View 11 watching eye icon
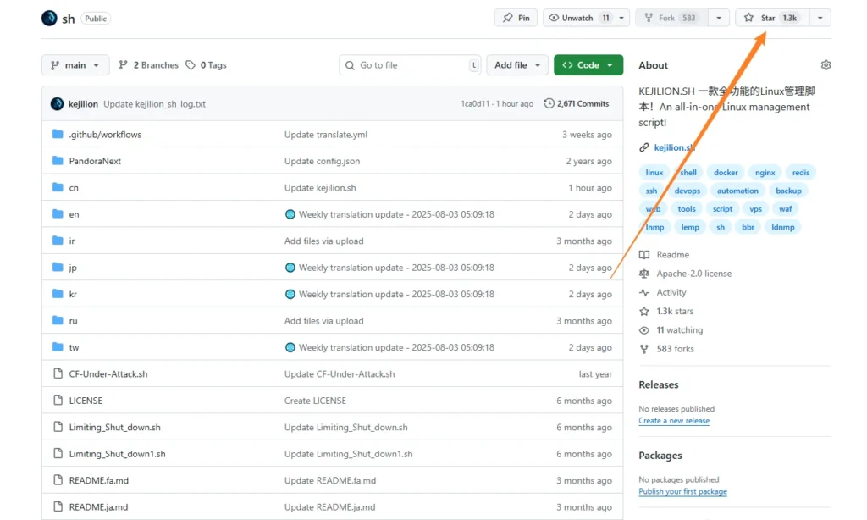 point(644,329)
